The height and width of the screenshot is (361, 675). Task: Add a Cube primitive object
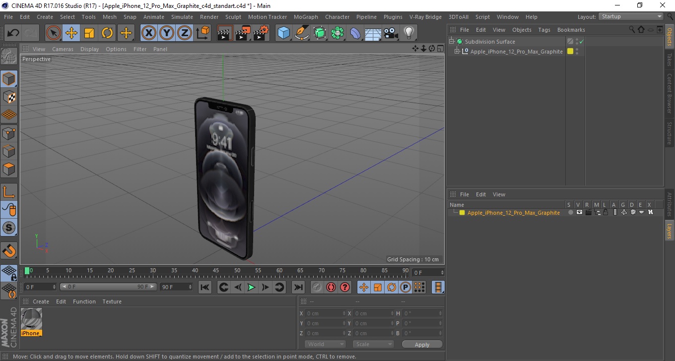tap(284, 33)
